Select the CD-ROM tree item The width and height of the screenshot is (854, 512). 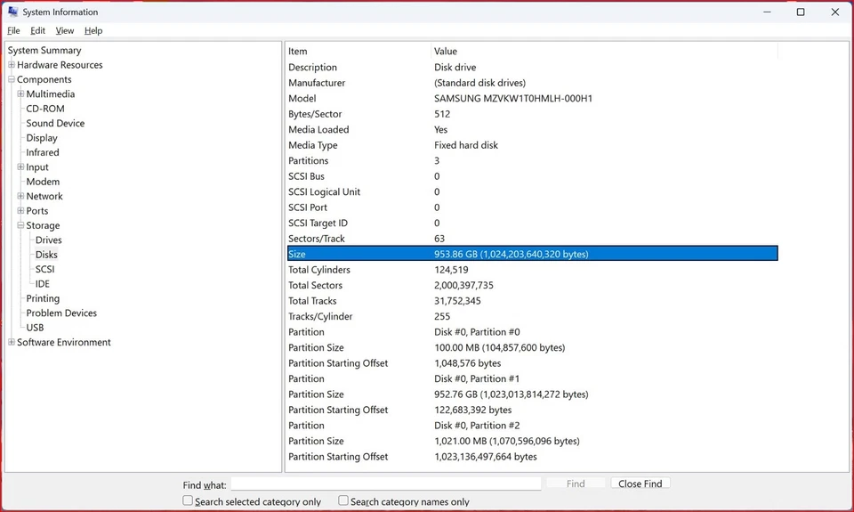pyautogui.click(x=45, y=109)
